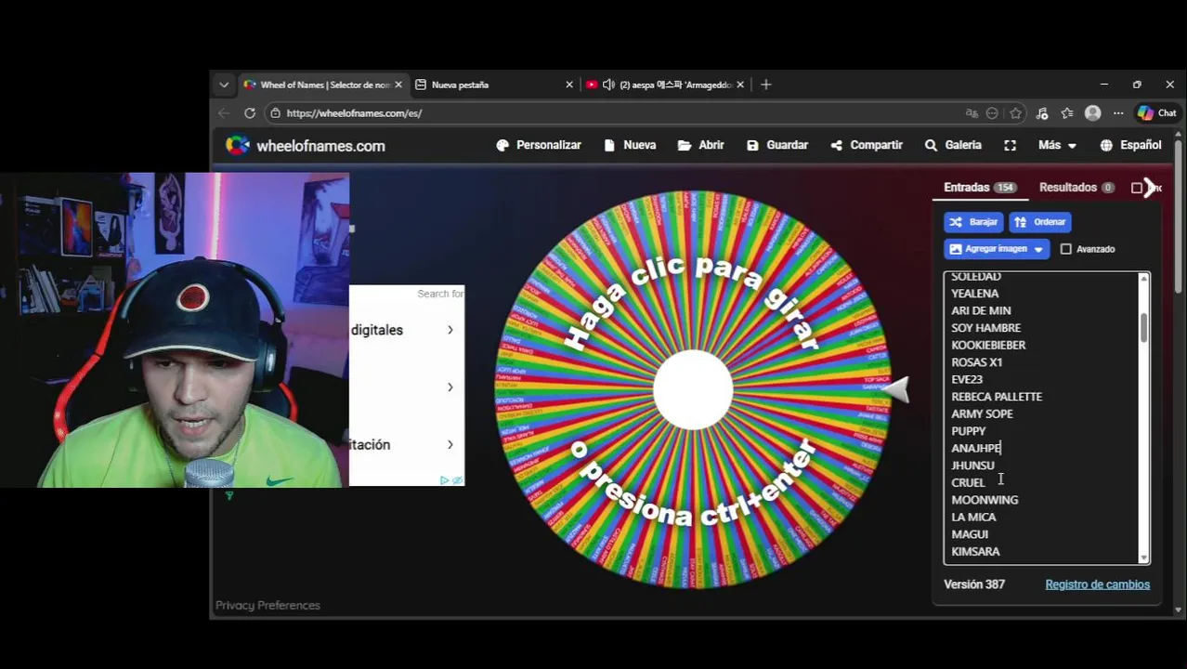Expand the Agregar imagen dropdown arrow
Image resolution: width=1187 pixels, height=669 pixels.
(1038, 249)
